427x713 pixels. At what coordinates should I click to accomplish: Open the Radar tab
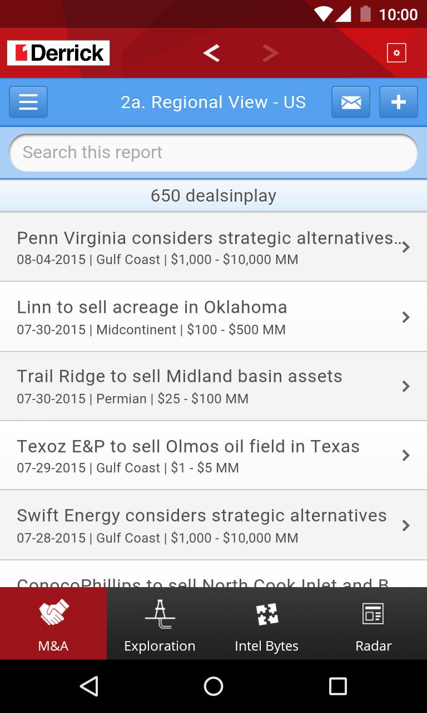click(x=374, y=624)
